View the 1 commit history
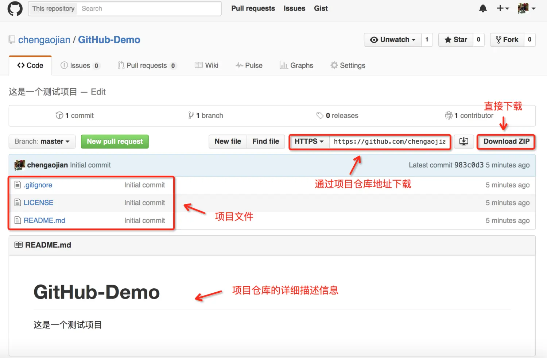The height and width of the screenshot is (358, 547). point(75,115)
